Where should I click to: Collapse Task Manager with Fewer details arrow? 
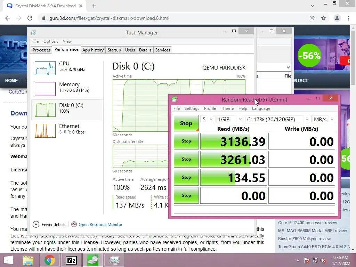pyautogui.click(x=36, y=224)
